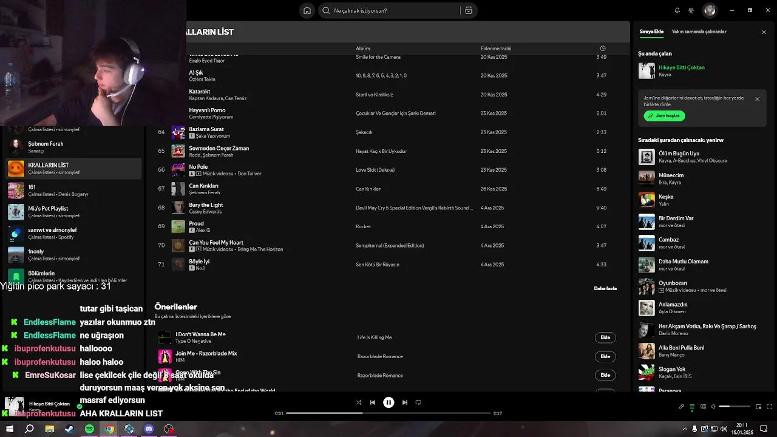
Task: Open 'Şebnem Ferah' artist in sidebar
Action: tap(73, 147)
